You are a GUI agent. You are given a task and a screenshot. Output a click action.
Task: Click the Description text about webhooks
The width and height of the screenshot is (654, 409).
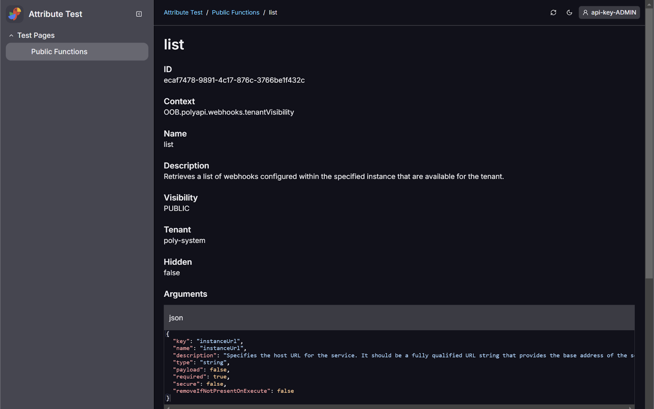334,177
